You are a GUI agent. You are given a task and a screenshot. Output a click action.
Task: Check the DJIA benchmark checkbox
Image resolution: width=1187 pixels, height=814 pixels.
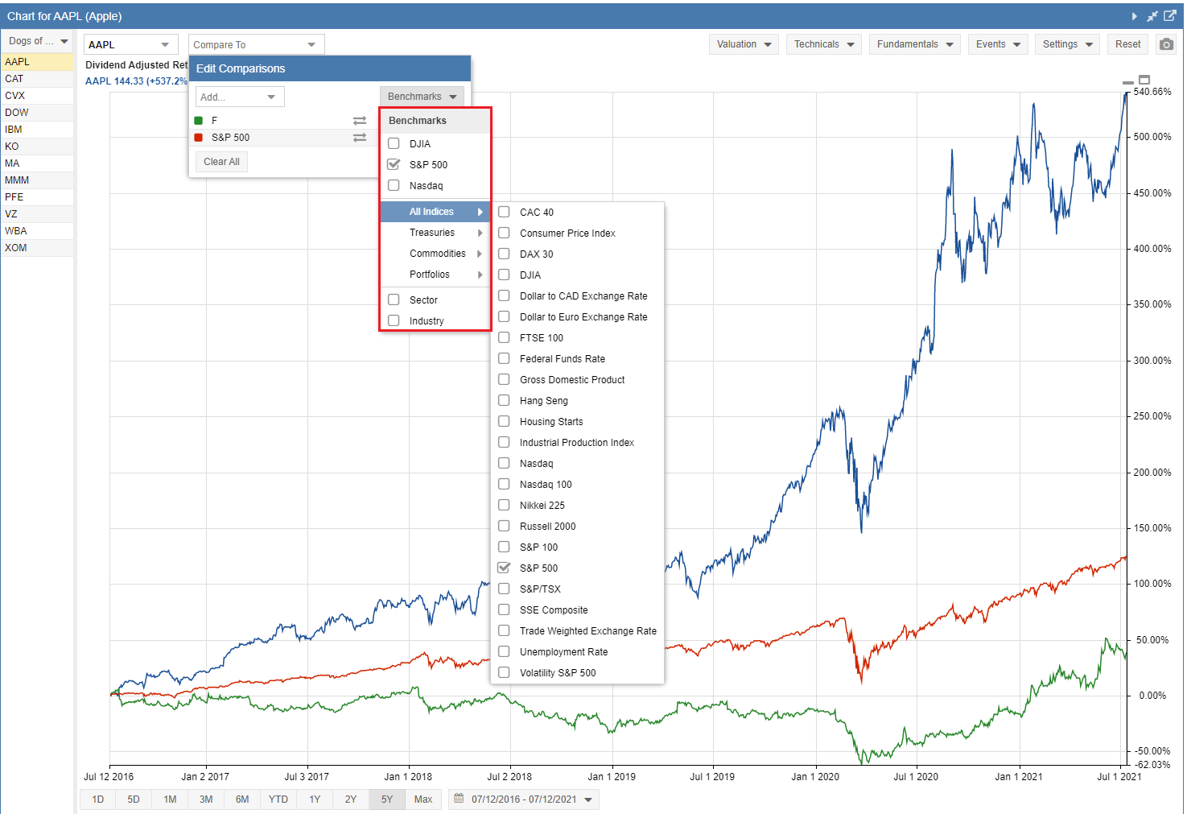point(394,143)
